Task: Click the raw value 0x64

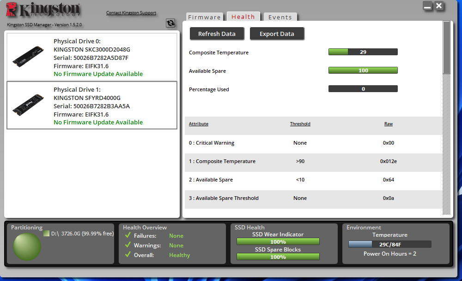Action: (x=389, y=180)
